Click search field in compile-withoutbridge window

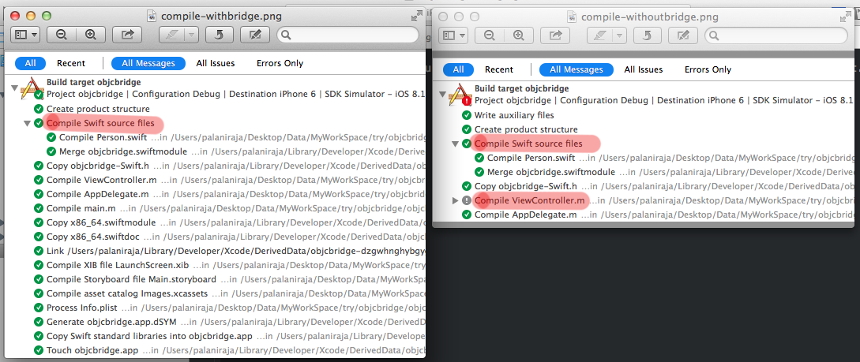(x=776, y=35)
